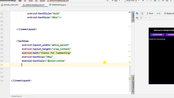
Task: Close the MainActivity.java tab
Action: click(67, 5)
